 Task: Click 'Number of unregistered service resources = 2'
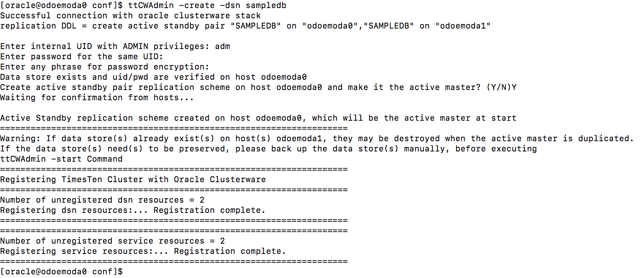(x=113, y=241)
